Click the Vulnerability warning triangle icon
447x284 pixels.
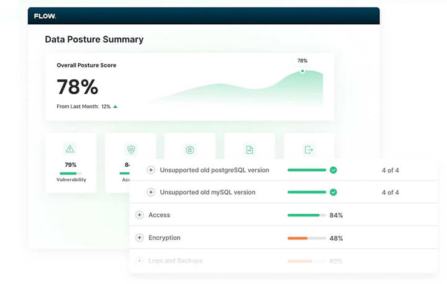[70, 149]
